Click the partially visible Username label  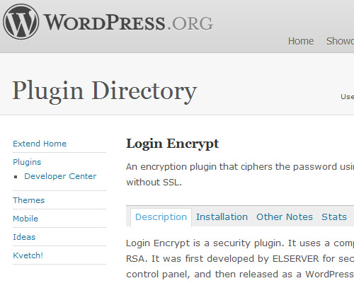point(347,96)
